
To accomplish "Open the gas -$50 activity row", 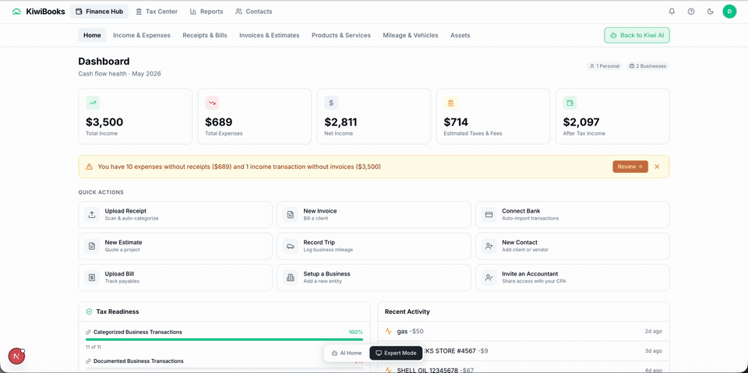I will [524, 331].
